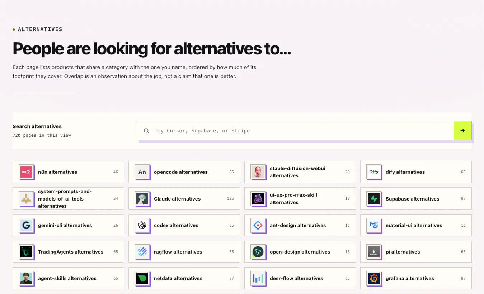Open the n8n alternatives link
This screenshot has width=484, height=294.
coord(68,172)
